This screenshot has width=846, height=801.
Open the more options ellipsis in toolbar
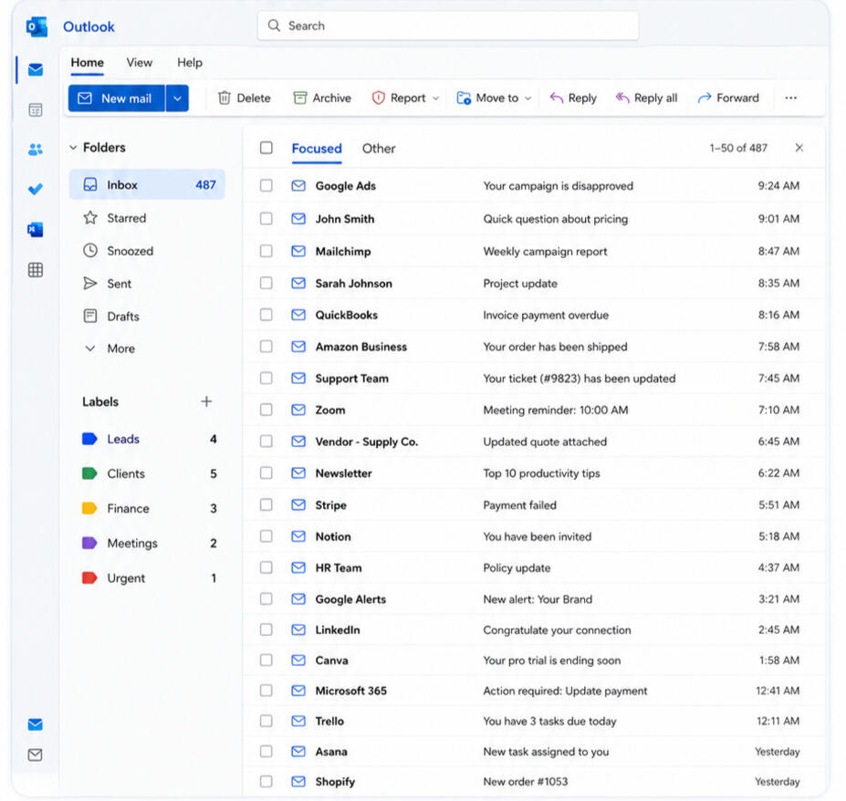coord(791,98)
